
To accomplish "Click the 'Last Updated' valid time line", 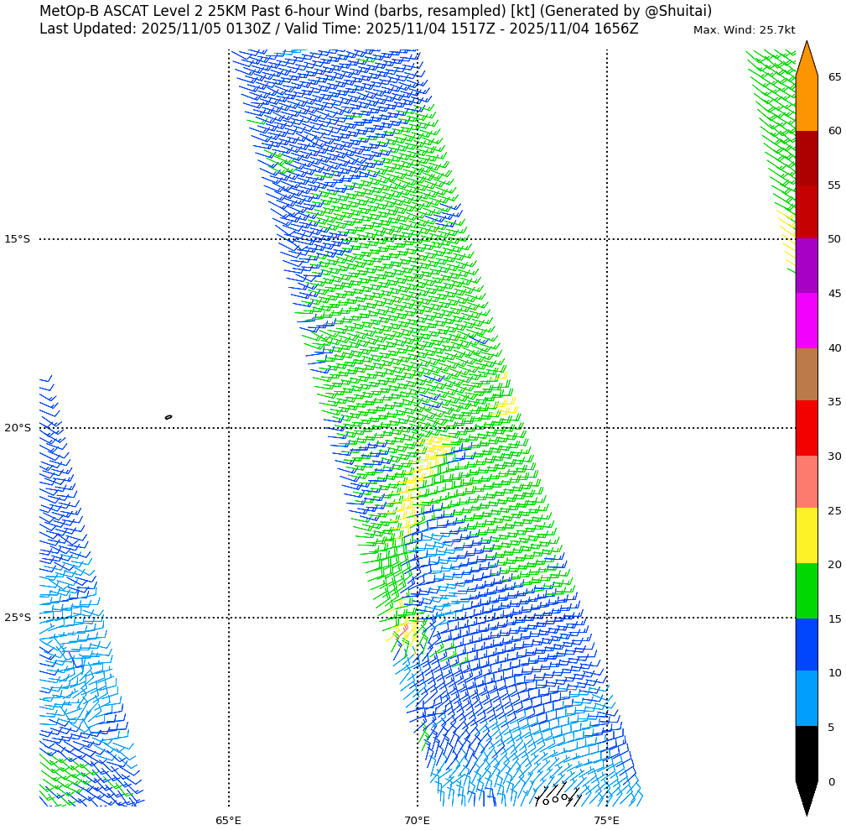I will click(x=339, y=29).
